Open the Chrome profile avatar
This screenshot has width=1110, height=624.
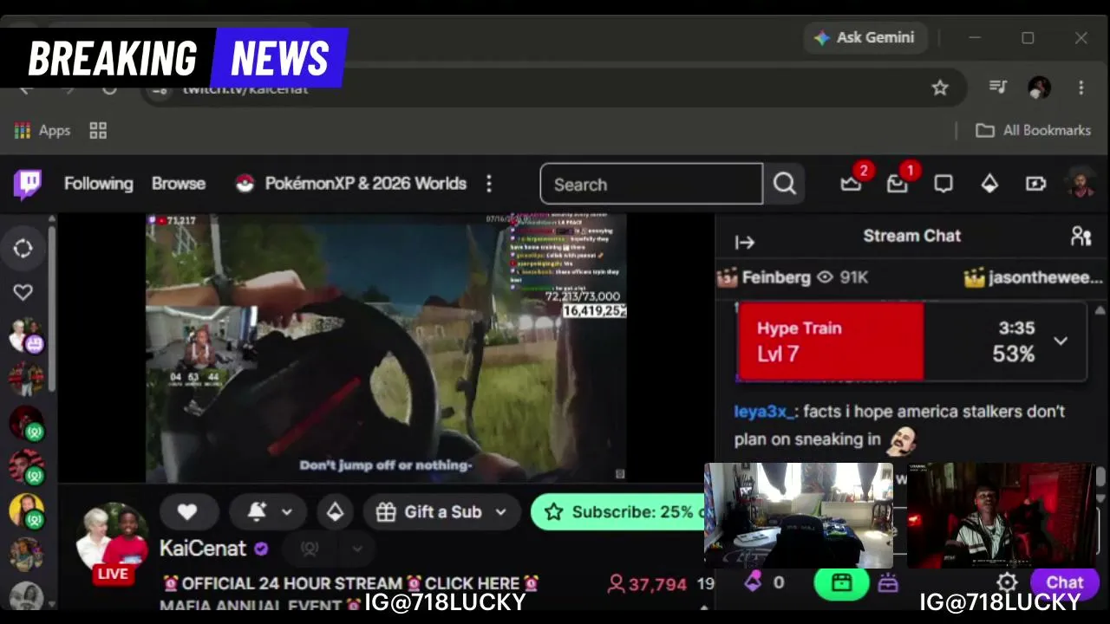pos(1039,88)
